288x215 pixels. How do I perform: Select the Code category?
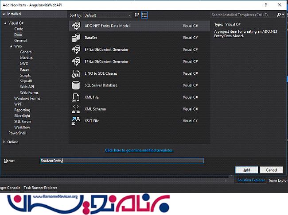(x=19, y=29)
